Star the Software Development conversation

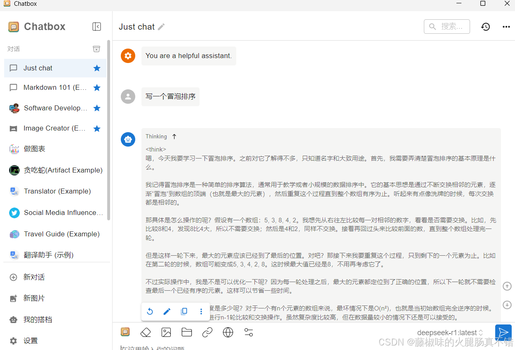coord(96,108)
